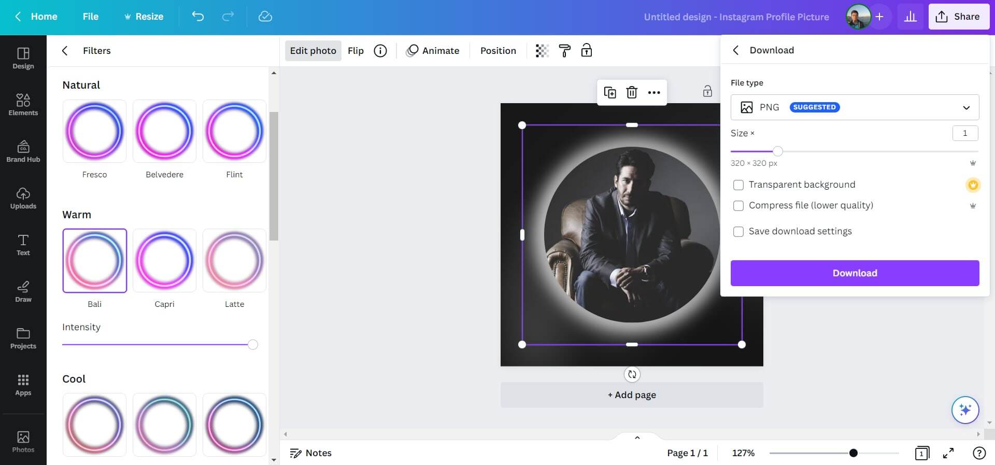Check Save download settings

coord(738,232)
